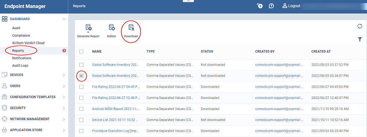
Task: Expand the Security section chevron
Action: click(64, 109)
